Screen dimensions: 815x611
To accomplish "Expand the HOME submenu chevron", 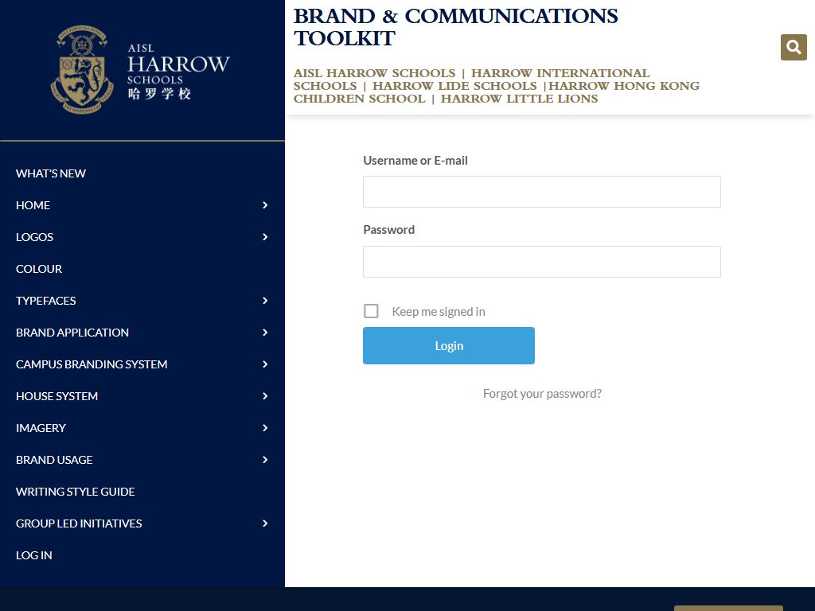I will pos(265,205).
